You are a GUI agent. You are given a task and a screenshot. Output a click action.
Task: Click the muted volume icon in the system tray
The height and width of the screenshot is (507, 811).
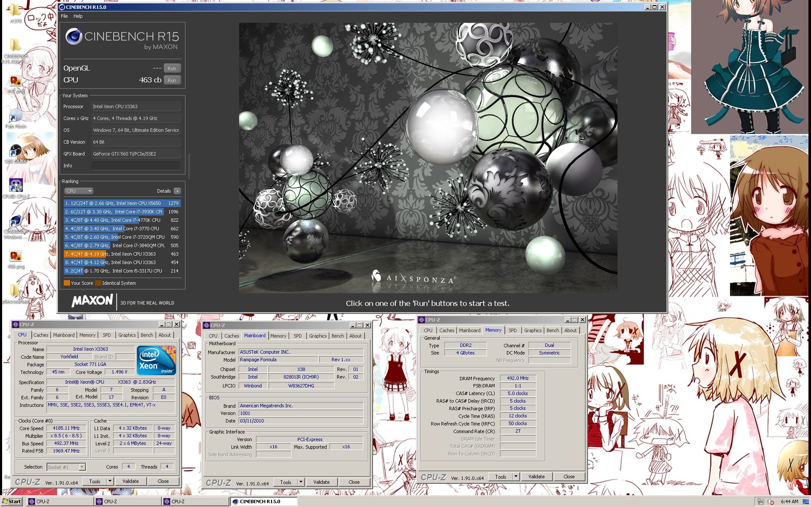click(771, 502)
